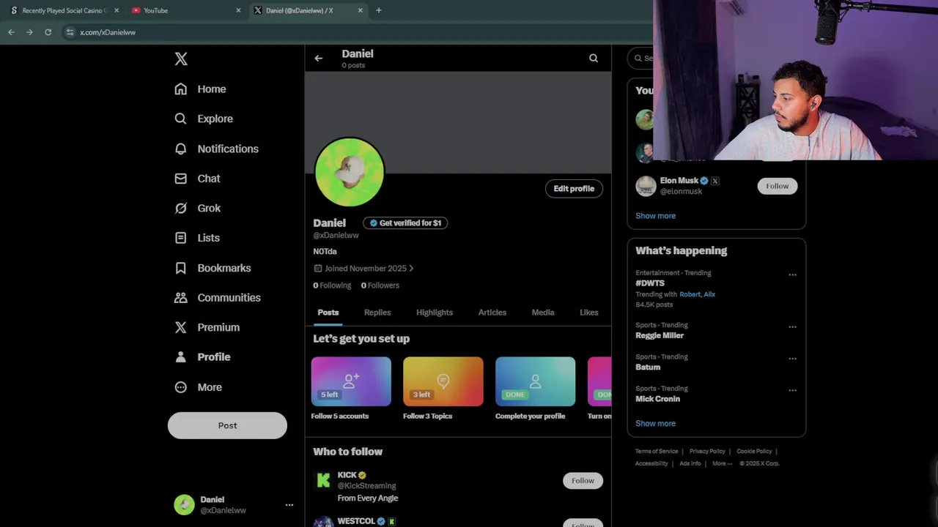Click account menu dots beside @xDanielww
This screenshot has width=938, height=527.
289,505
